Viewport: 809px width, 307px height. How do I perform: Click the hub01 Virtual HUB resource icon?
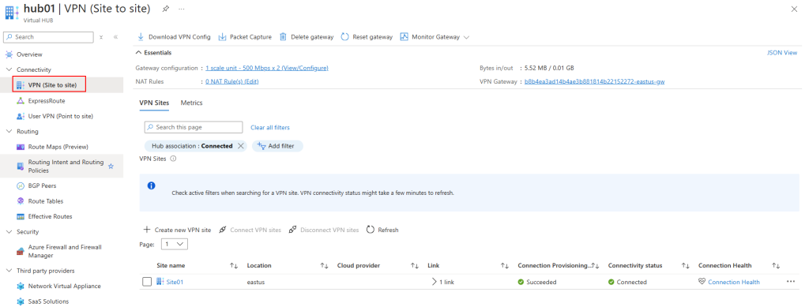[x=12, y=13]
